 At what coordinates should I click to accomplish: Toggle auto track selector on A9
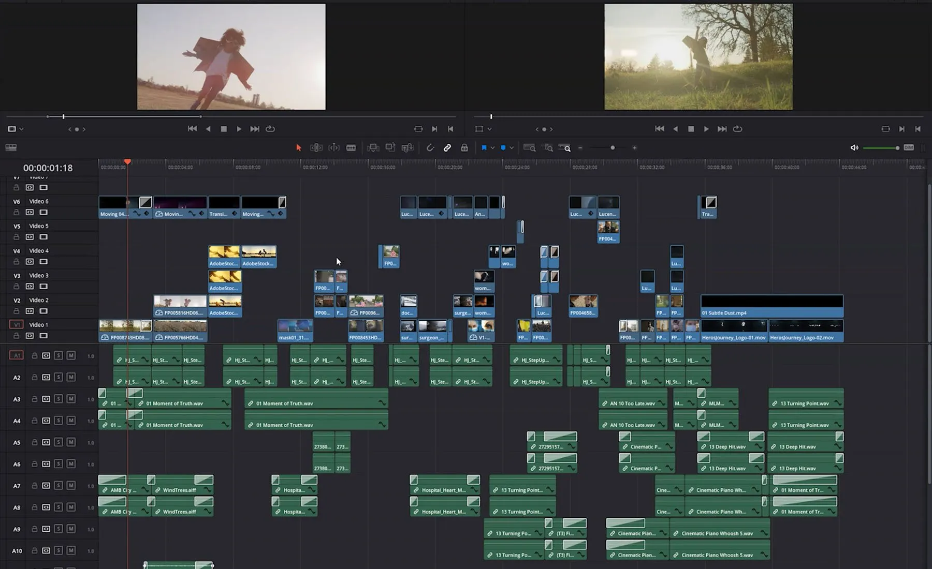tap(46, 529)
